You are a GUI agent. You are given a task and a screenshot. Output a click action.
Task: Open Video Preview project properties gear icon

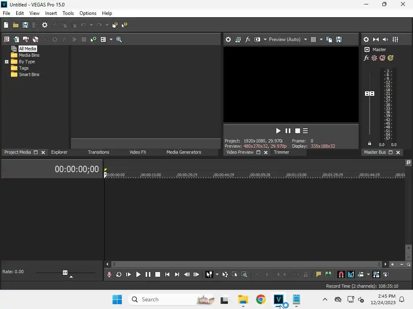point(228,39)
